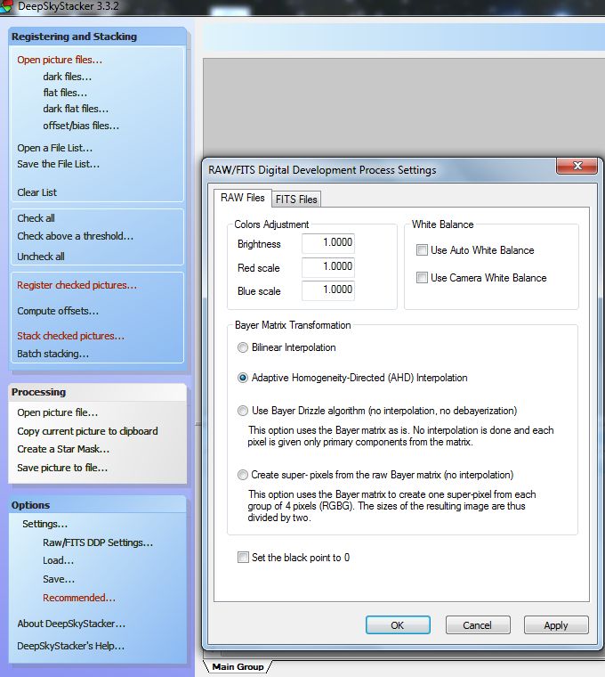The width and height of the screenshot is (605, 677).
Task: Select Bilinear Interpolation radio button
Action: (243, 347)
